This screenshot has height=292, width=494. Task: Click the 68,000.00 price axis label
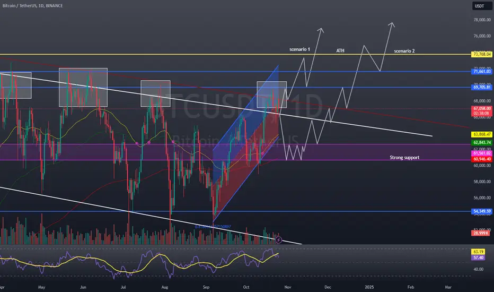pos(482,101)
